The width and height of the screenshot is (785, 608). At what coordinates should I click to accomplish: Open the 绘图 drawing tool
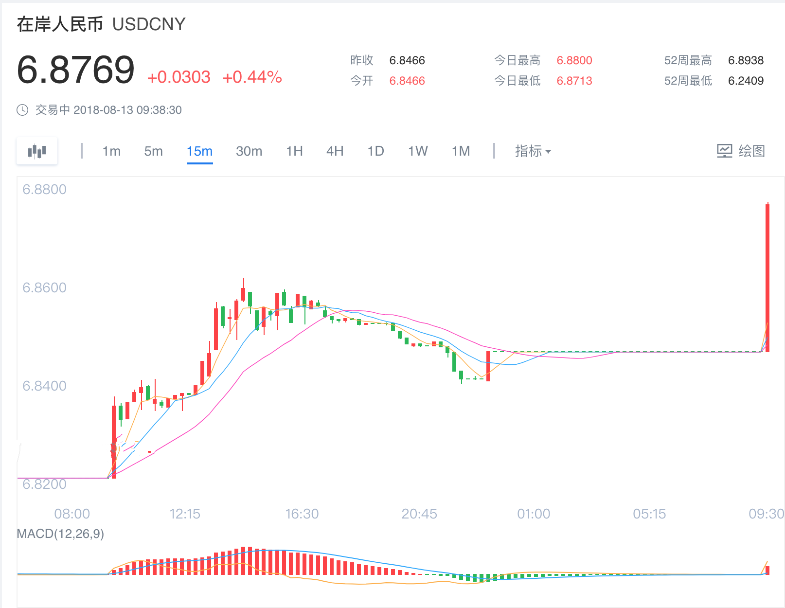(741, 151)
